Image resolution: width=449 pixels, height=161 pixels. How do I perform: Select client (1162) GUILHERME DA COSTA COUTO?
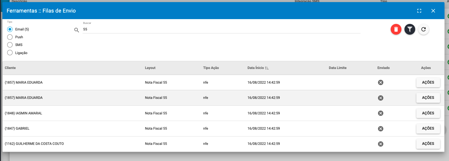pyautogui.click(x=34, y=144)
